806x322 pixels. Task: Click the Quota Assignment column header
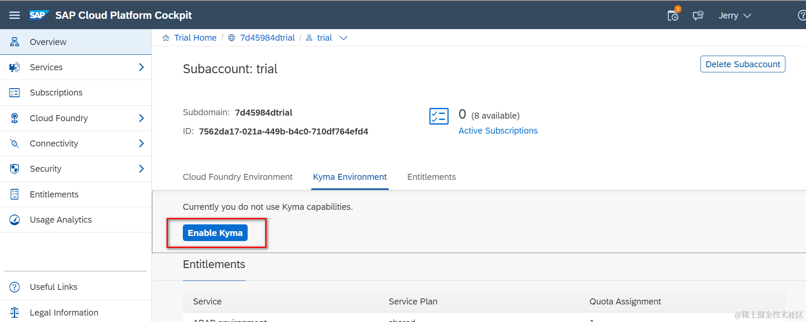click(625, 301)
